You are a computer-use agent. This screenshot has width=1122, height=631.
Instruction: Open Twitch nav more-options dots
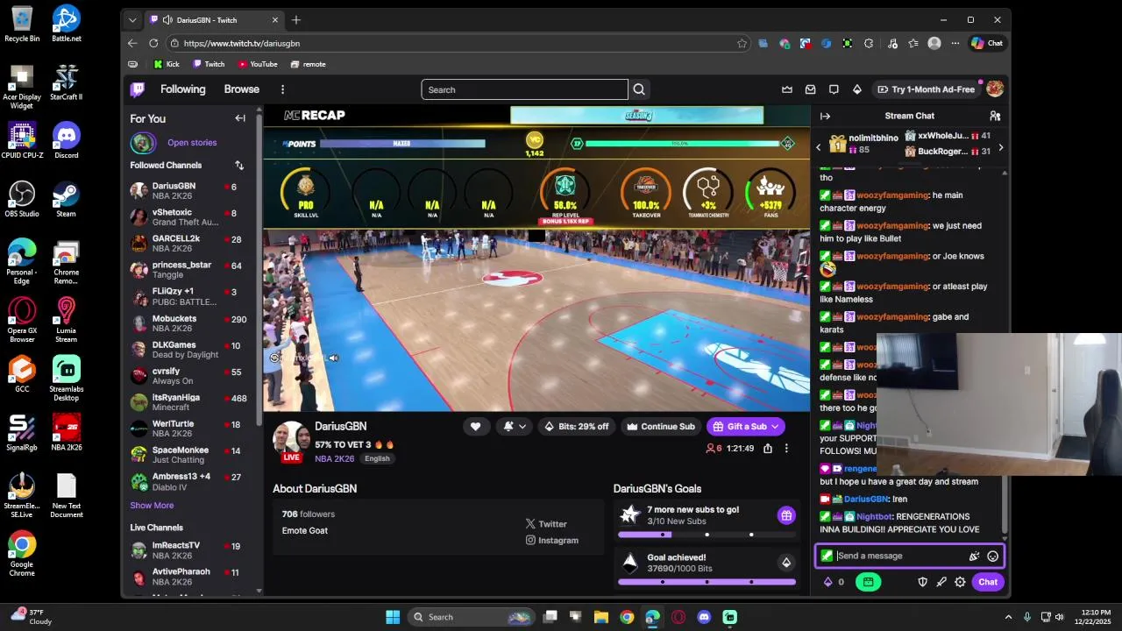click(x=282, y=89)
